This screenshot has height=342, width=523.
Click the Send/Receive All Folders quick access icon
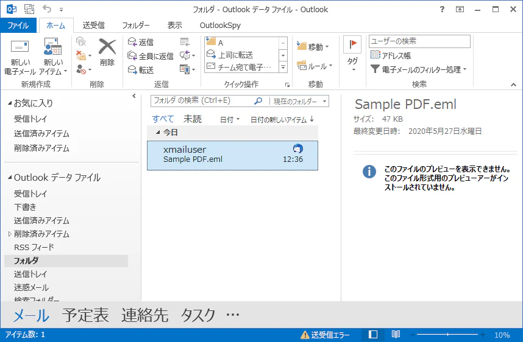(x=29, y=9)
